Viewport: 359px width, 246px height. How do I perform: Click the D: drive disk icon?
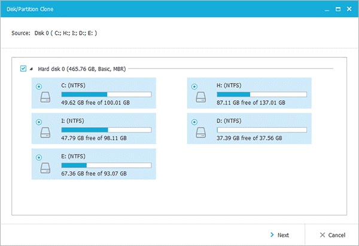click(x=200, y=133)
